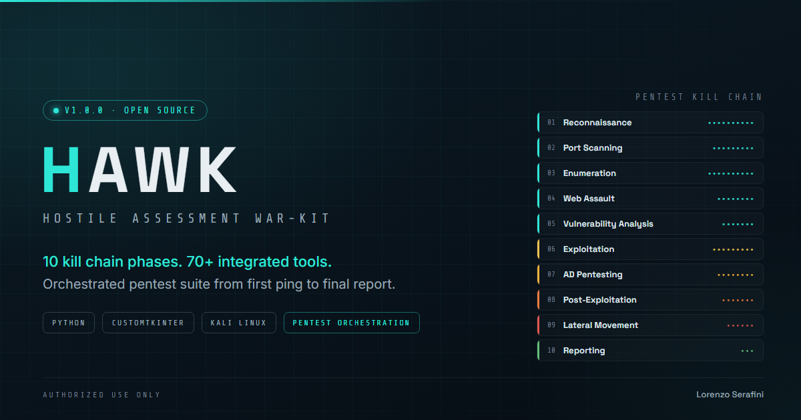This screenshot has width=801, height=420.
Task: Click the dots indicator in Vulnerability Analysis row
Action: click(x=738, y=224)
